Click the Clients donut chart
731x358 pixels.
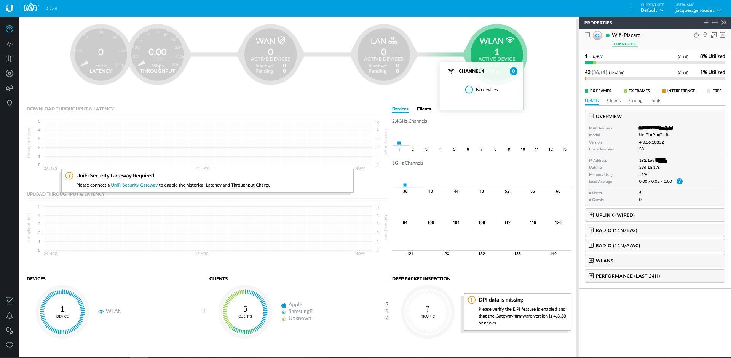pyautogui.click(x=245, y=312)
